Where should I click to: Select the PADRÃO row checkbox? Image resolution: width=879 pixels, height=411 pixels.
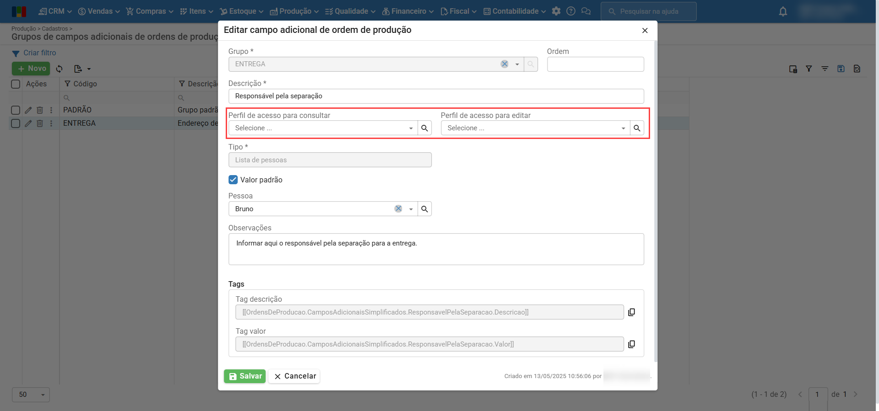point(16,110)
